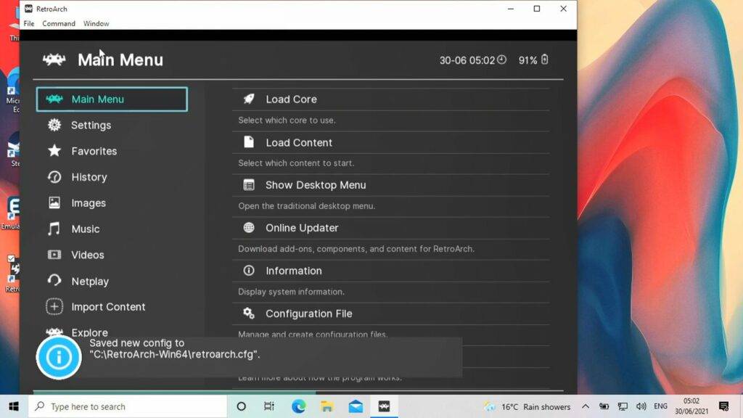The width and height of the screenshot is (743, 418).
Task: Click the RetroArch title bar app icon
Action: tap(28, 9)
